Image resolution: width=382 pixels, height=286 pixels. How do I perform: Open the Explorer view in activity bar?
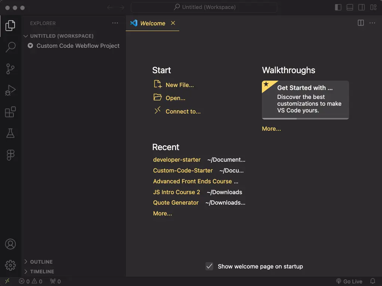10,25
